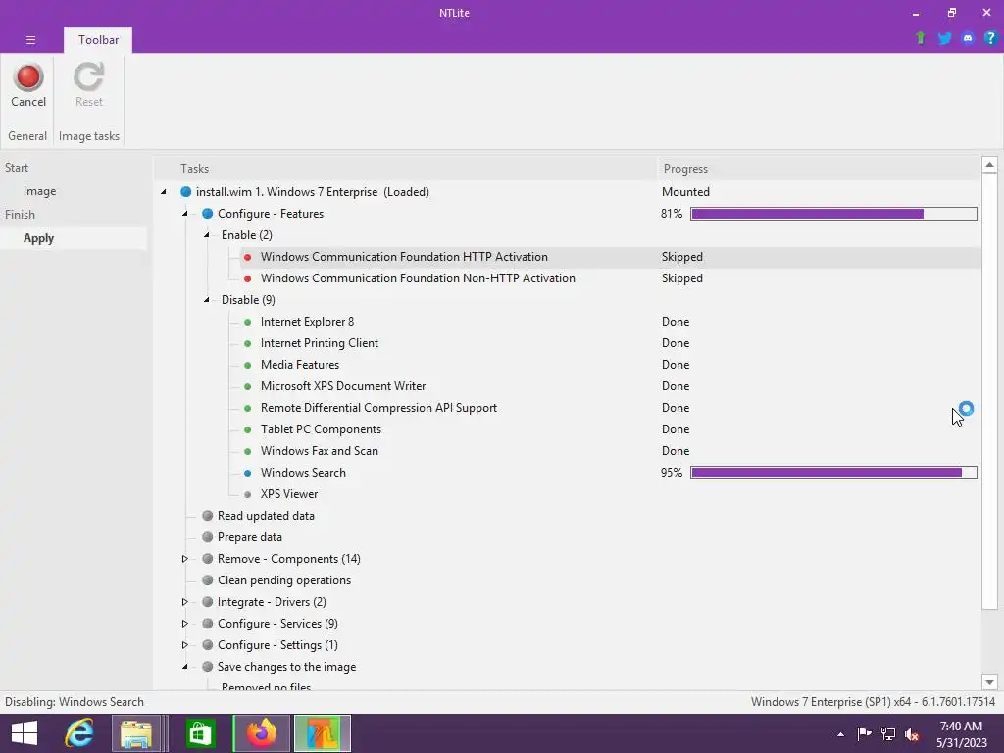Click the vertical scrollbar thumb

click(x=989, y=390)
